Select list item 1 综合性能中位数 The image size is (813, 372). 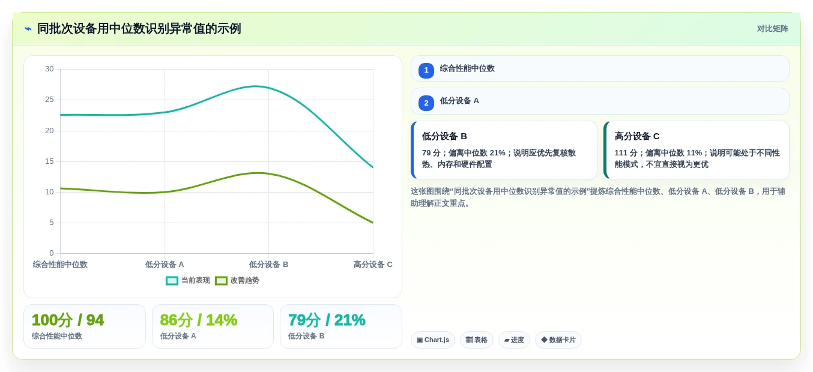[x=600, y=68]
